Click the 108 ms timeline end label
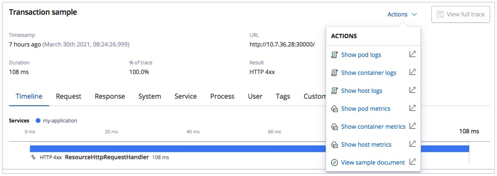Viewport: 497px width, 176px height. pyautogui.click(x=469, y=131)
